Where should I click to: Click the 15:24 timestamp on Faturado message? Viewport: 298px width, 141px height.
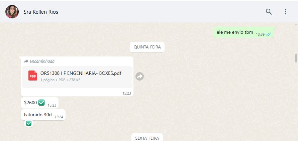point(59,117)
